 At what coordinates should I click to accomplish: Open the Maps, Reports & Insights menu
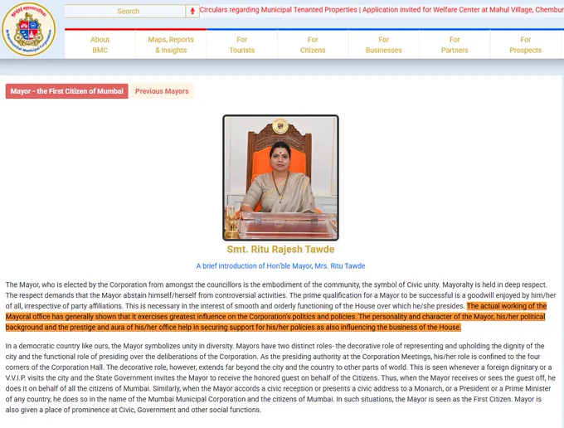click(x=171, y=45)
